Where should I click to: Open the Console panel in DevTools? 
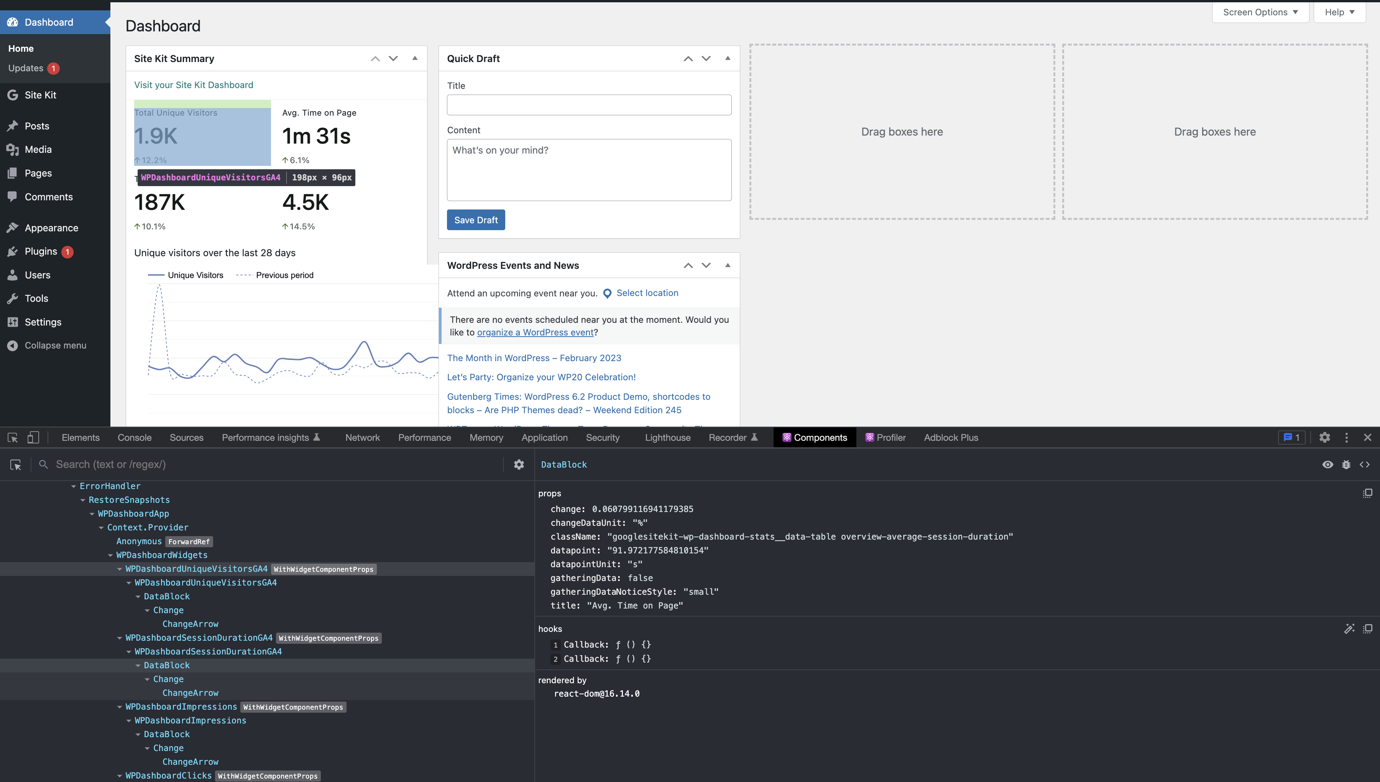point(134,438)
